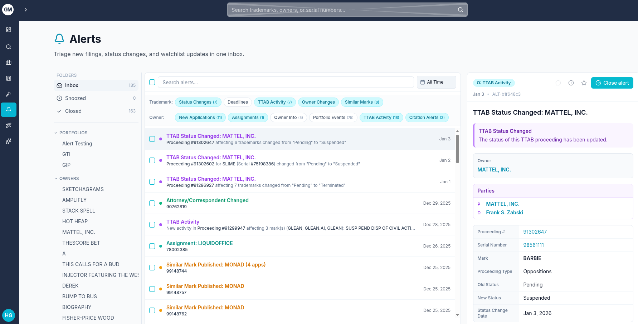Select MATTEL, INC. in the owners list
Viewport: 638px width, 324px height.
pyautogui.click(x=79, y=232)
